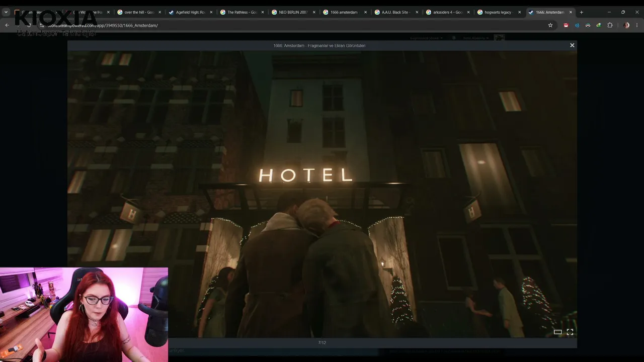This screenshot has height=362, width=644.
Task: Switch to The Pathless tab
Action: coord(242,12)
